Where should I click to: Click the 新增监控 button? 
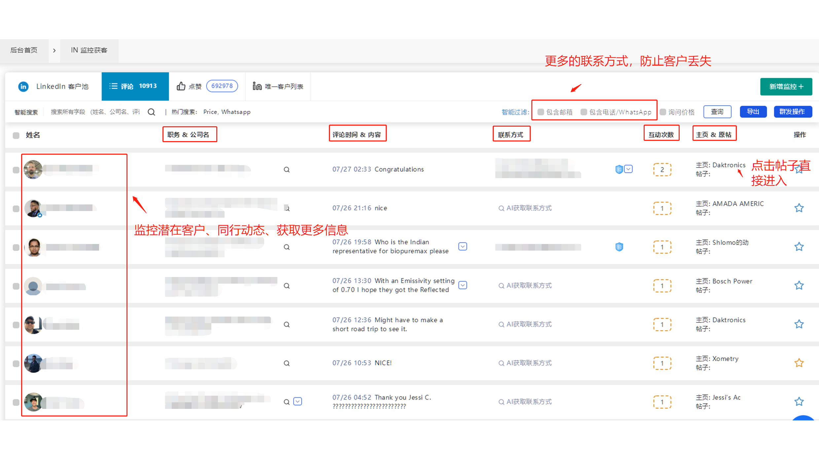[x=786, y=86]
